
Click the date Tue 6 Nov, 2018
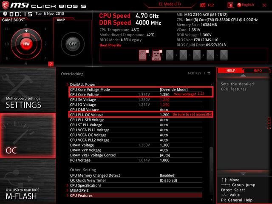tap(50, 14)
